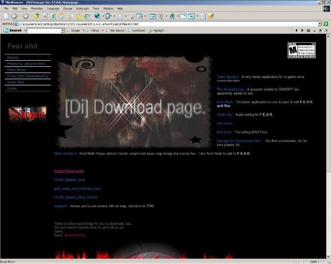Open Favorites star icon

[x=79, y=16]
